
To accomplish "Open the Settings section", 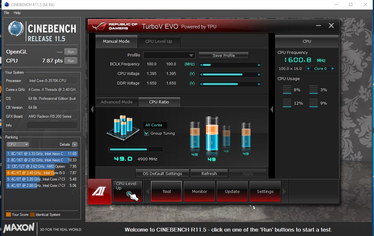I will pos(265,191).
